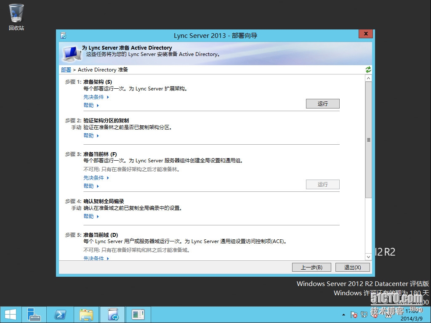Open File Explorer from taskbar
Image resolution: width=431 pixels, height=323 pixels.
[86, 315]
